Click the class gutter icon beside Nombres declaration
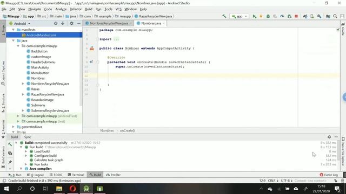This screenshot has height=194, width=346. (92, 48)
